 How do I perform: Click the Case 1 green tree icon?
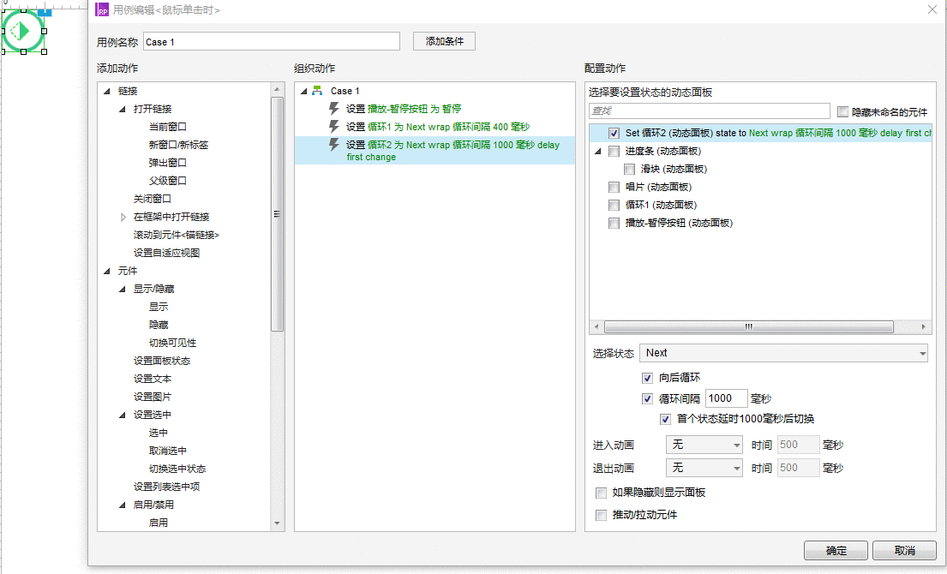coord(317,91)
